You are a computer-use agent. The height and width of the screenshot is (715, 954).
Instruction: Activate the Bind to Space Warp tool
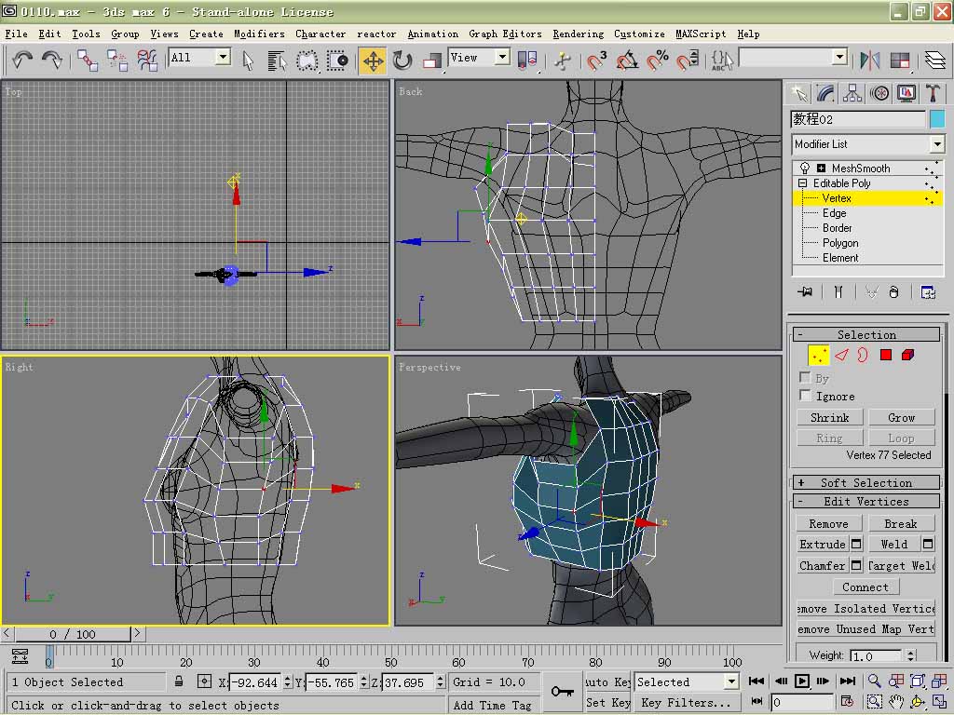point(146,61)
